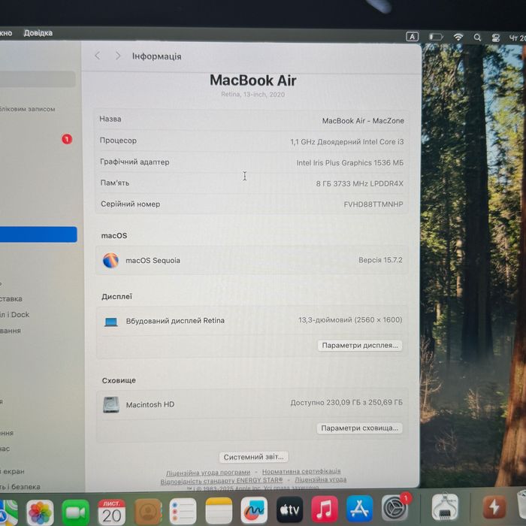Screen dimensions: 526x526
Task: Open Параметри сховища… button
Action: [x=359, y=428]
